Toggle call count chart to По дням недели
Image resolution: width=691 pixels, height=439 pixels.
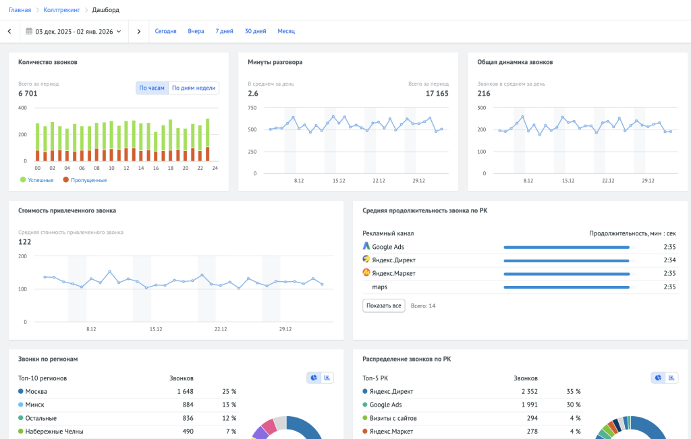pos(194,88)
